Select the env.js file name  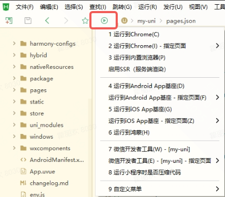click(x=37, y=194)
